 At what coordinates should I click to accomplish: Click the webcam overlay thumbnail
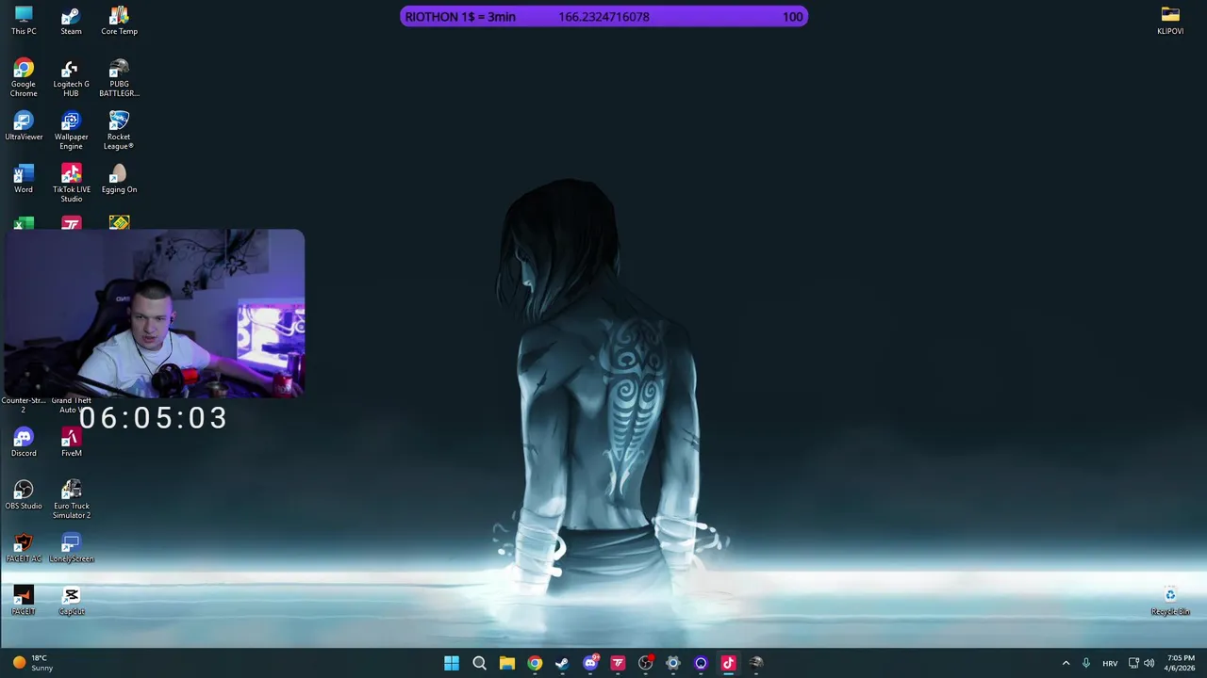click(x=154, y=314)
